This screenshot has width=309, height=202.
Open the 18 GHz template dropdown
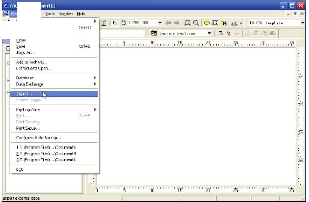point(303,23)
